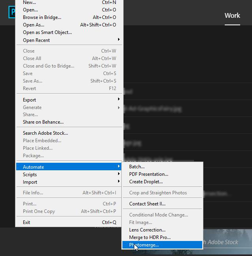252x256 pixels.
Task: Select Photomerge from Automate submenu
Action: coord(144,245)
